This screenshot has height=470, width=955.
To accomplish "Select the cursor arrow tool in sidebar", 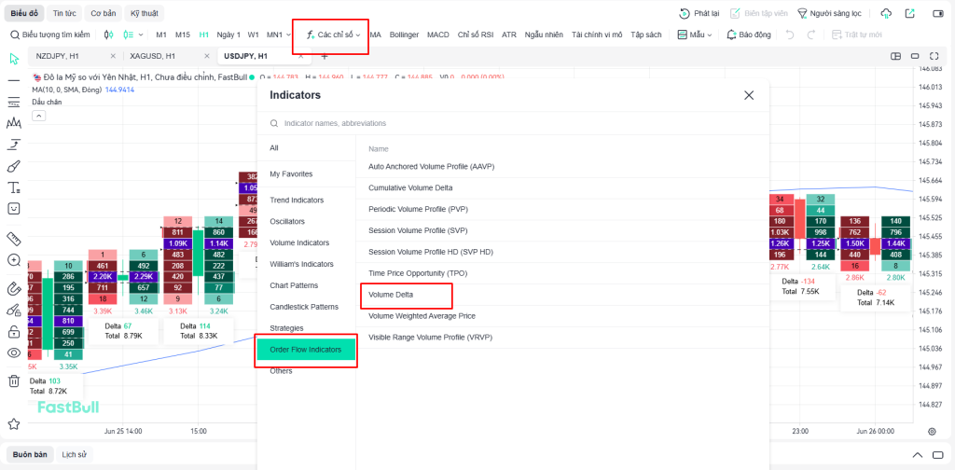I will pyautogui.click(x=13, y=59).
